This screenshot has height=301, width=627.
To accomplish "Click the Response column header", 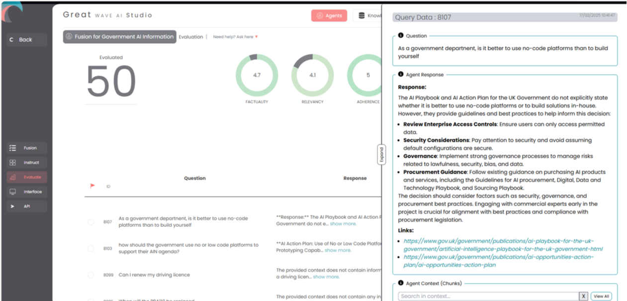I will click(x=355, y=178).
